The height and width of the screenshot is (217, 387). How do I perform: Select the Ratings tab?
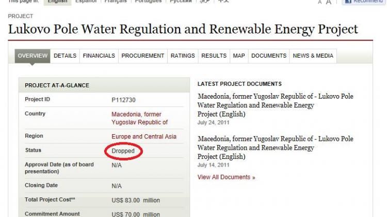[x=183, y=56]
